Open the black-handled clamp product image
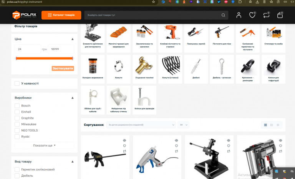The image size is (295, 179). tap(105, 159)
